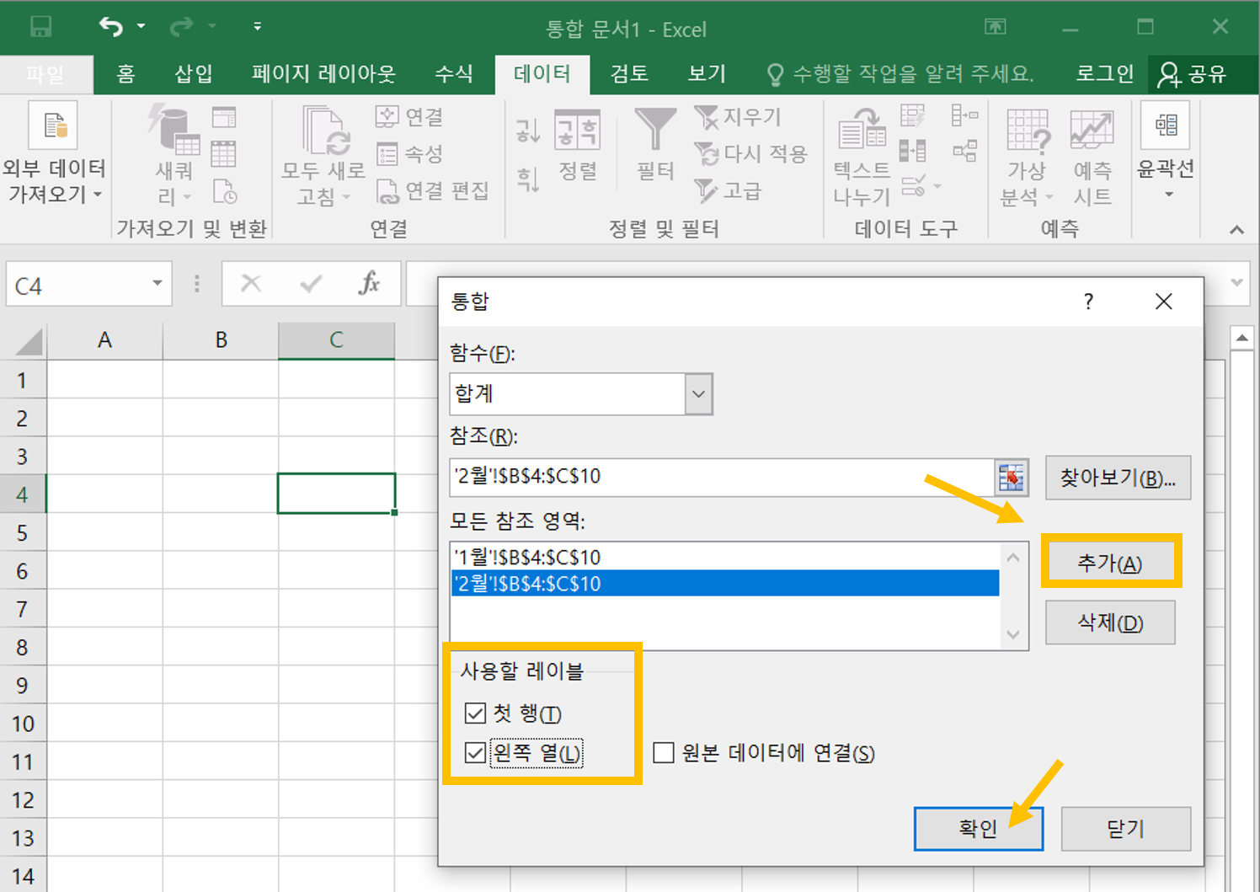The height and width of the screenshot is (892, 1260).
Task: Toggle the Left column (왼쪽 열) checkbox
Action: (475, 752)
